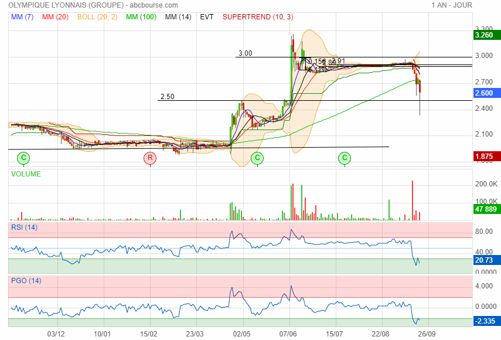The image size is (501, 340).
Task: Click the 15/07 date axis label
Action: [x=334, y=334]
